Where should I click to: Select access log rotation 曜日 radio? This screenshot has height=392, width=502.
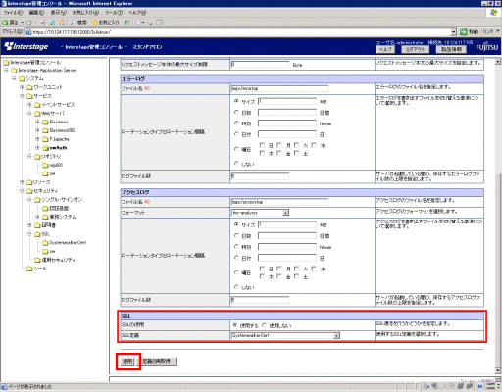pyautogui.click(x=236, y=272)
